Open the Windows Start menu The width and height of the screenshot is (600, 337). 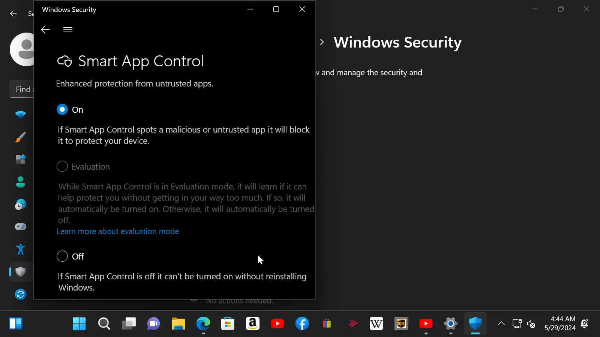(79, 324)
